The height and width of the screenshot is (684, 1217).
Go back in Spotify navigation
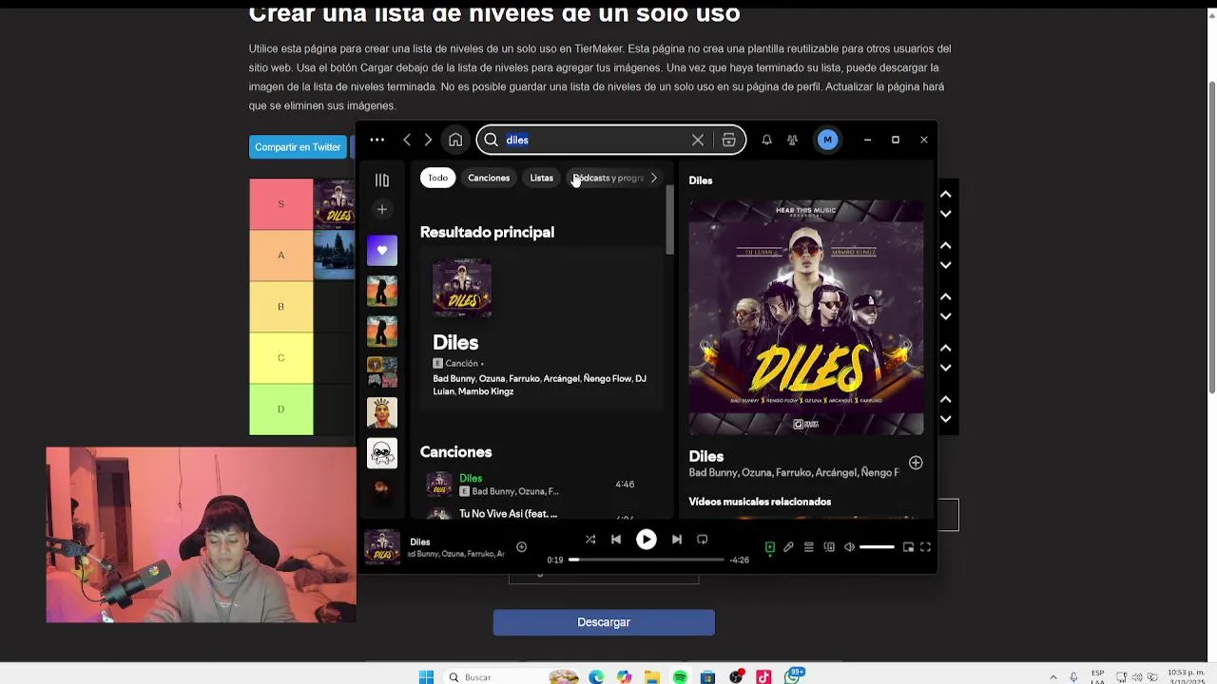pos(407,140)
